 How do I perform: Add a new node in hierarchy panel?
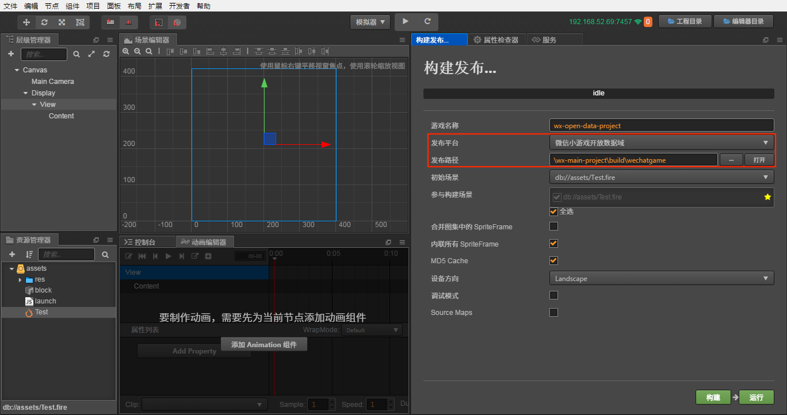11,54
